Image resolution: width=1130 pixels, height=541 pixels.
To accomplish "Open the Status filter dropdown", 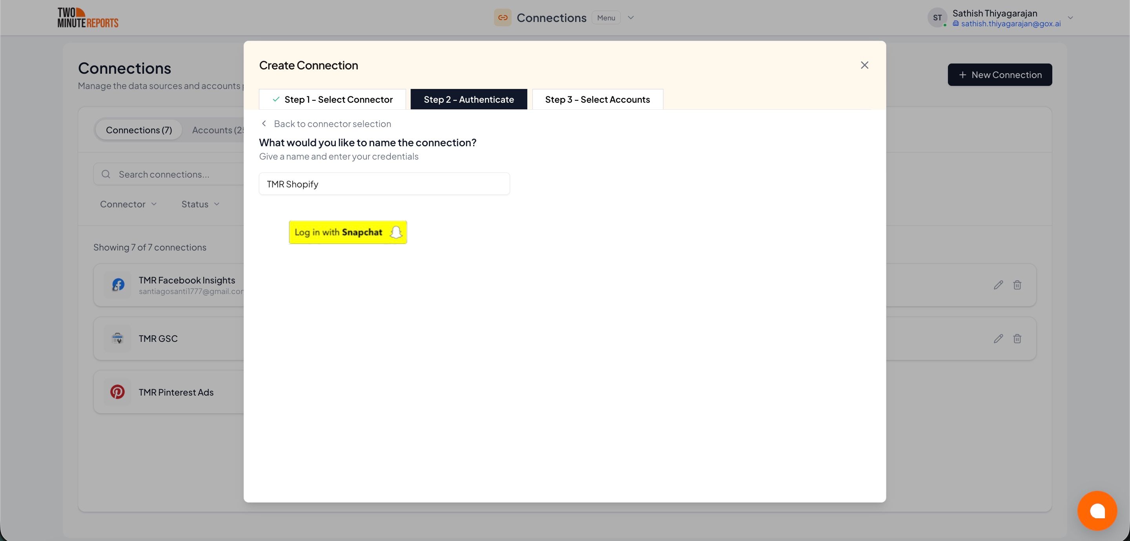I will tap(200, 204).
